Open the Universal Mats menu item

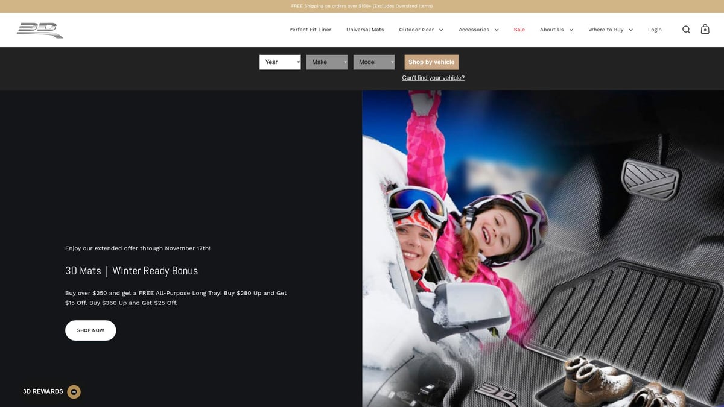(365, 30)
